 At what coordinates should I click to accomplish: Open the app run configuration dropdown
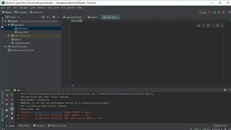click(204, 12)
